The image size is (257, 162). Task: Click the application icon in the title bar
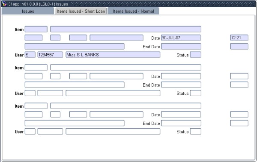click(x=4, y=4)
